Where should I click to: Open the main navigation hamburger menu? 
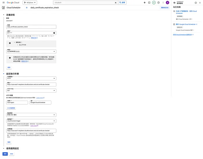3,2
